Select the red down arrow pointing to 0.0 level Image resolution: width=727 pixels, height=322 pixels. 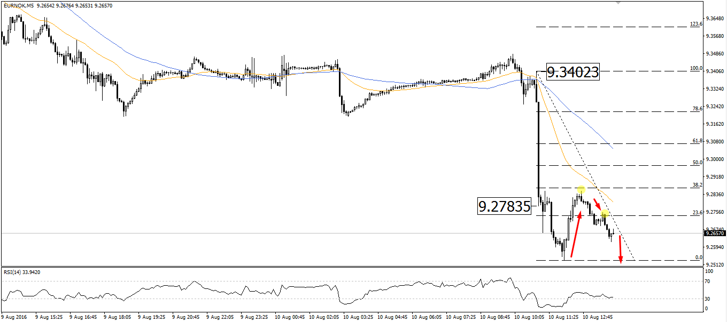click(x=620, y=249)
